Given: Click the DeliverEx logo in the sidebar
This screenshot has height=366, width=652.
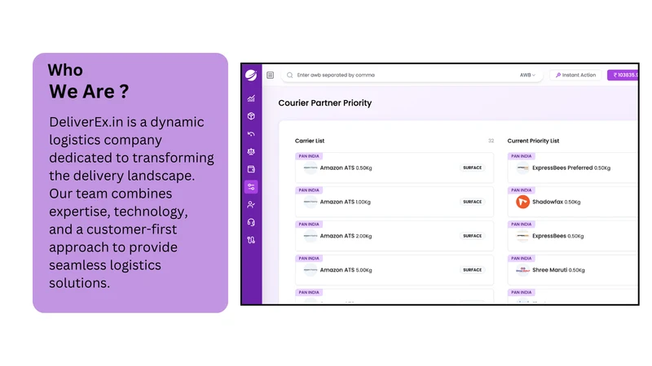Looking at the screenshot, I should click(251, 75).
